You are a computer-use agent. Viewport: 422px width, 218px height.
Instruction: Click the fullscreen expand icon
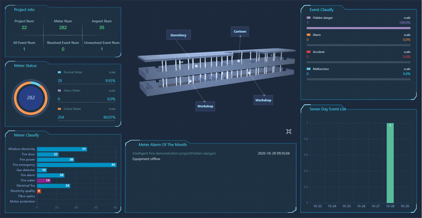point(289,131)
